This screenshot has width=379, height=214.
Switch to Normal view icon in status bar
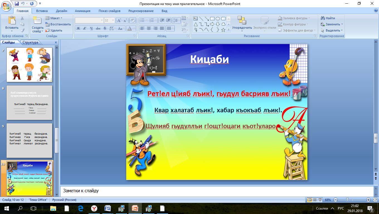(309, 200)
